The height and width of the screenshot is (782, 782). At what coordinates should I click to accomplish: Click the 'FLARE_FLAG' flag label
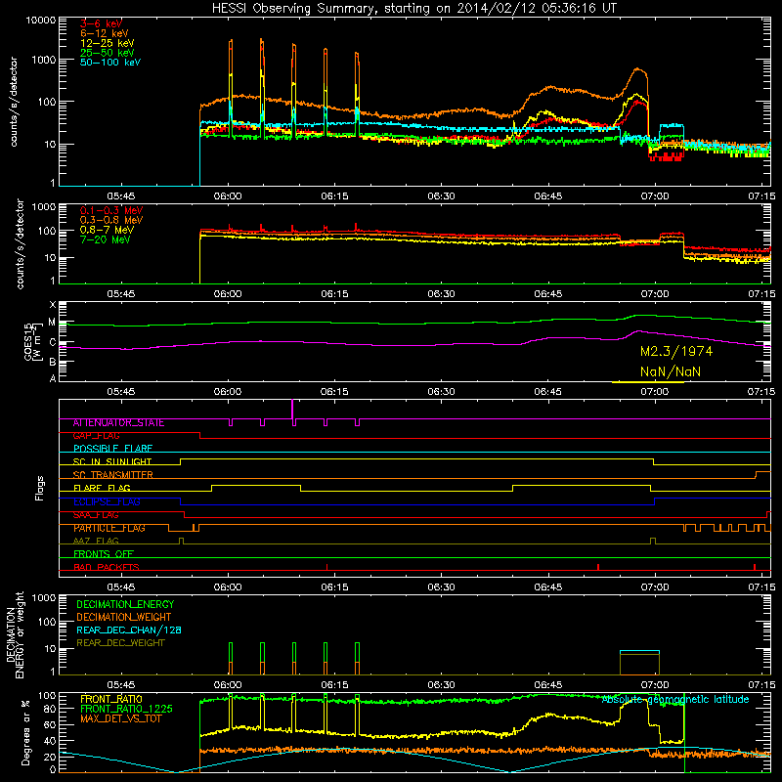(x=102, y=488)
